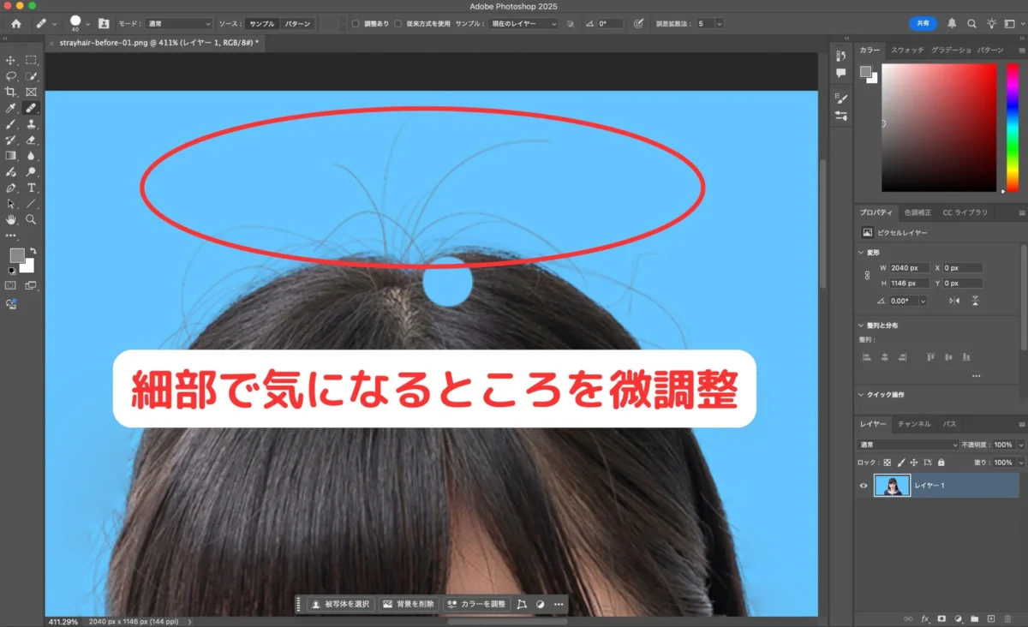Viewport: 1028px width, 627px height.
Task: Switch to the グラデーション tab
Action: tap(951, 51)
